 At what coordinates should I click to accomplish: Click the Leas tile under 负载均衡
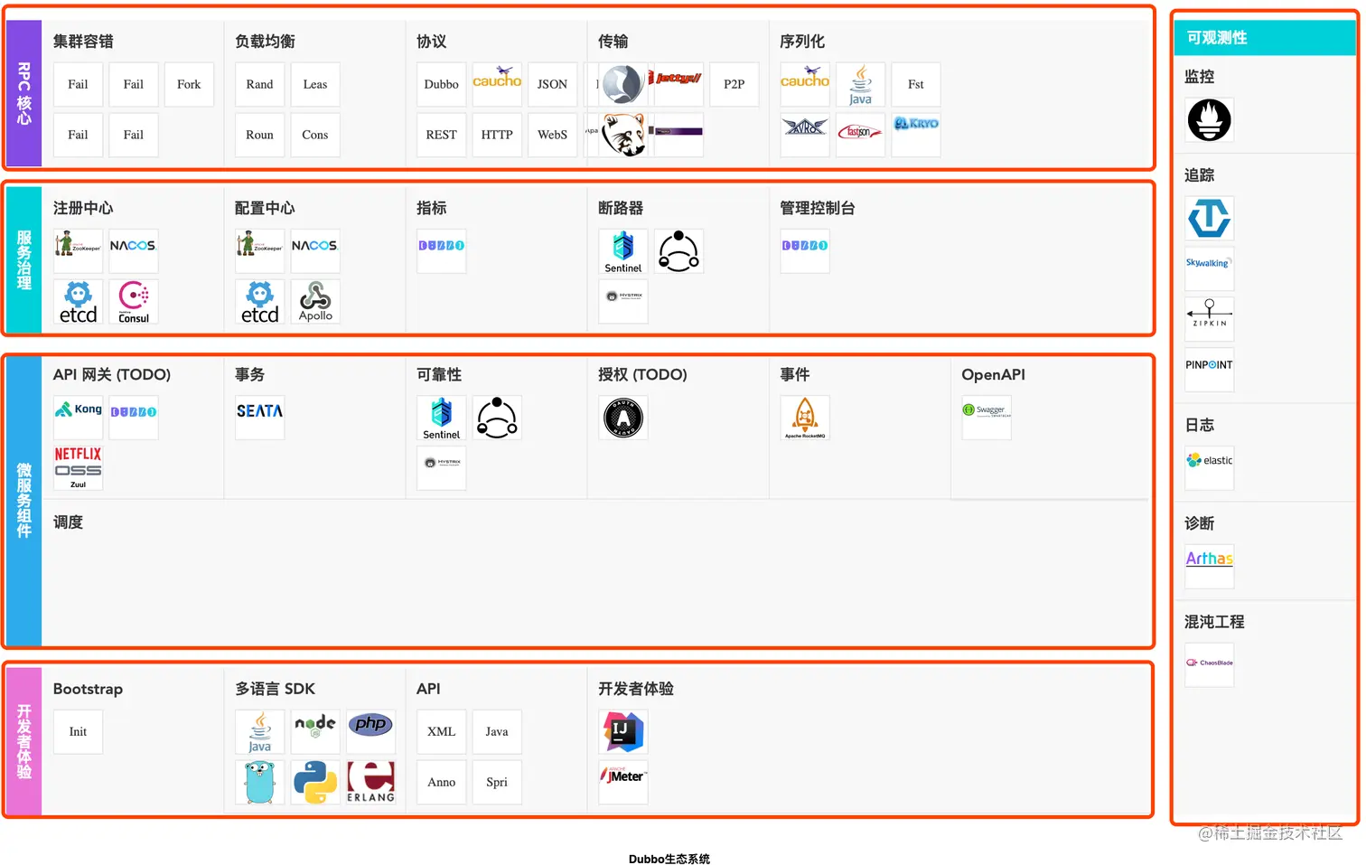(315, 85)
